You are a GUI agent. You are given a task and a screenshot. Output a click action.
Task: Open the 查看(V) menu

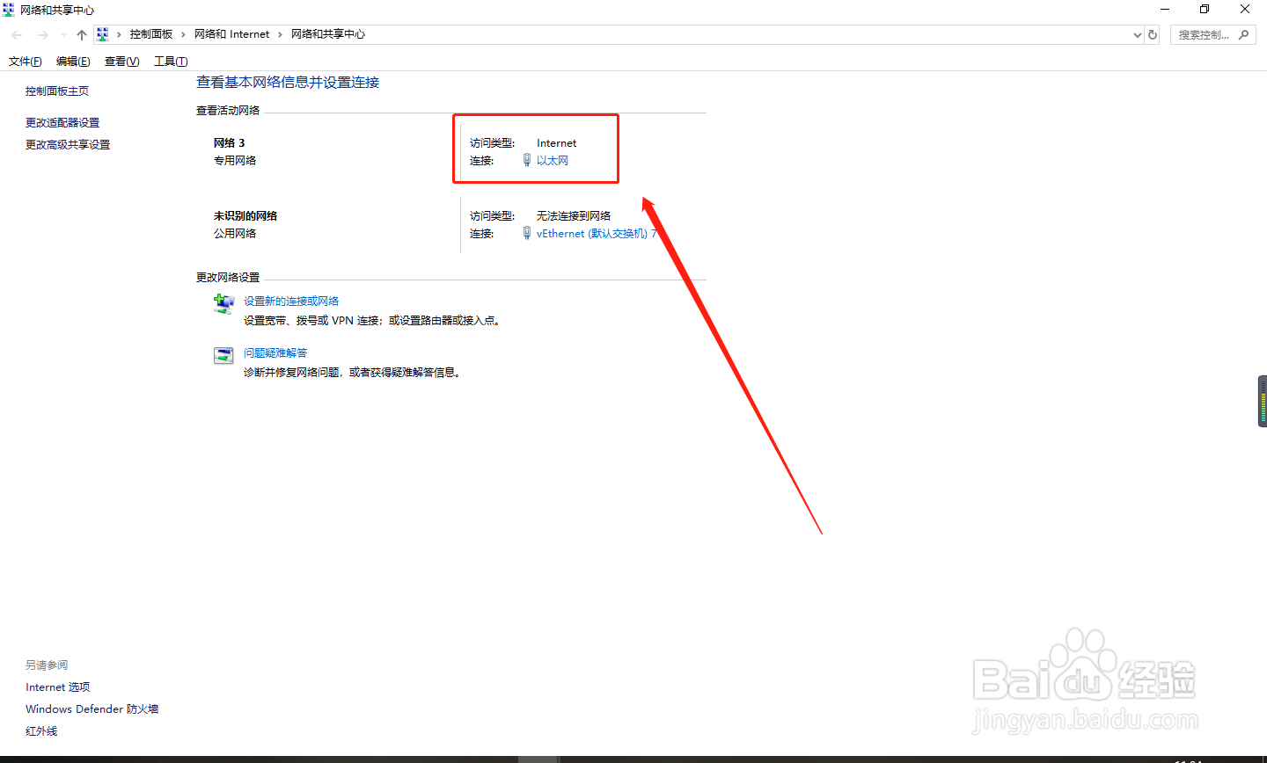pos(121,62)
